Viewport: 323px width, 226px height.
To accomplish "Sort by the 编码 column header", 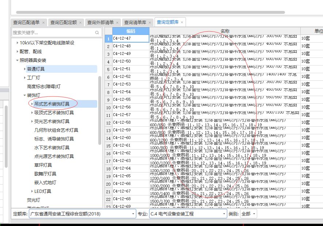I will coord(130,31).
